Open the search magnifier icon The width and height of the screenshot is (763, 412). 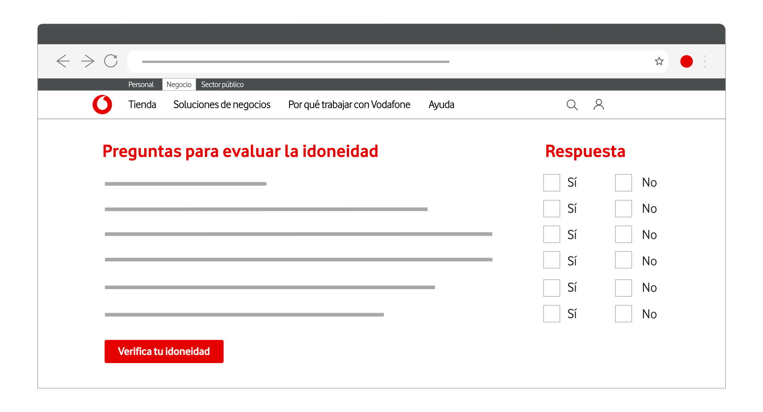click(572, 105)
